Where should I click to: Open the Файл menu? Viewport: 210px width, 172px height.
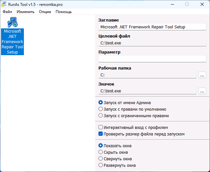(x=7, y=12)
